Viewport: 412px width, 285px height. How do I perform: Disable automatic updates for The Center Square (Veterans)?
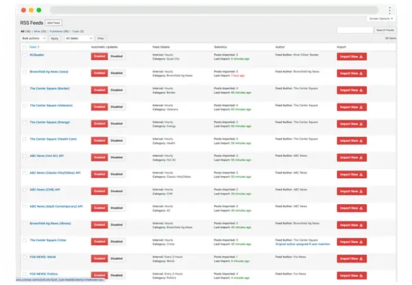pos(117,107)
